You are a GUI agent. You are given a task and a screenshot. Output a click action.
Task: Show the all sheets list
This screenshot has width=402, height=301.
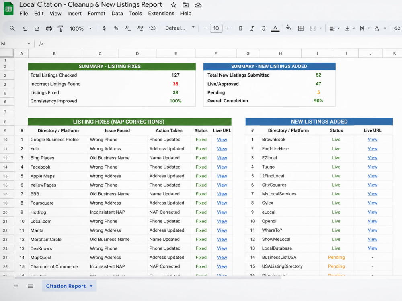(30, 286)
